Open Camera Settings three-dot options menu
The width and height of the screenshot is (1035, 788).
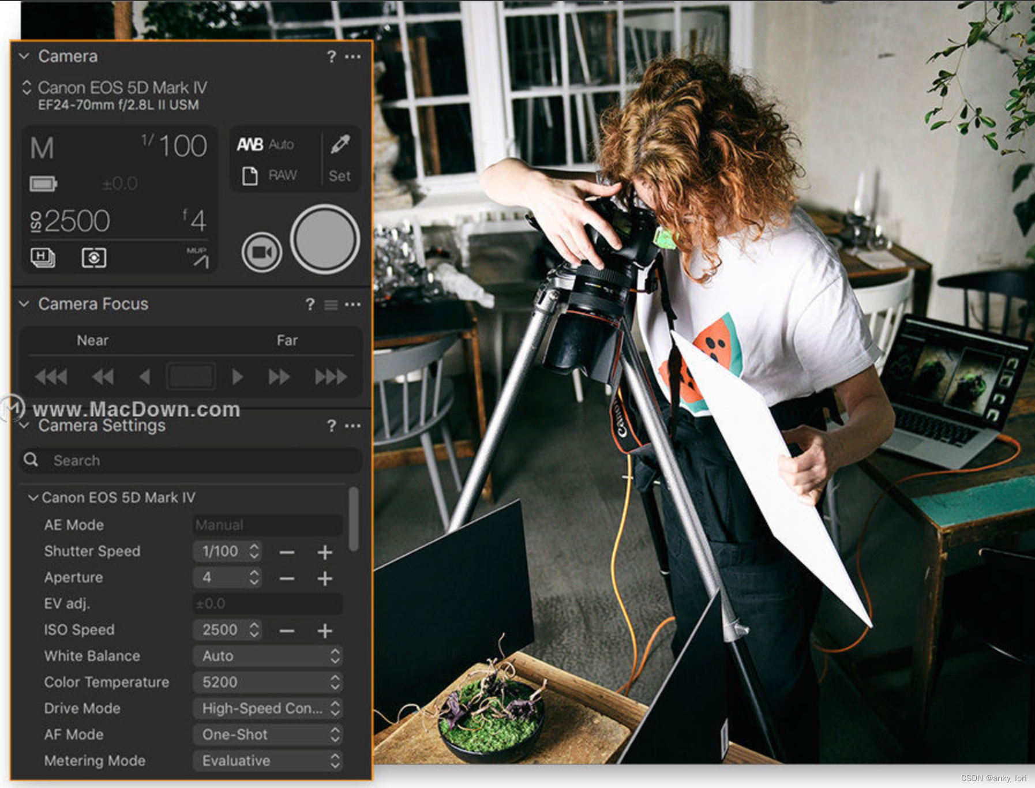(352, 426)
